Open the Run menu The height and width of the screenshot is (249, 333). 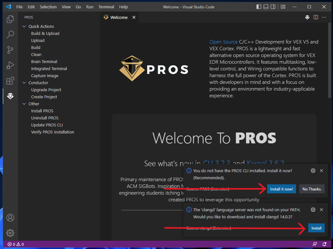click(90, 7)
